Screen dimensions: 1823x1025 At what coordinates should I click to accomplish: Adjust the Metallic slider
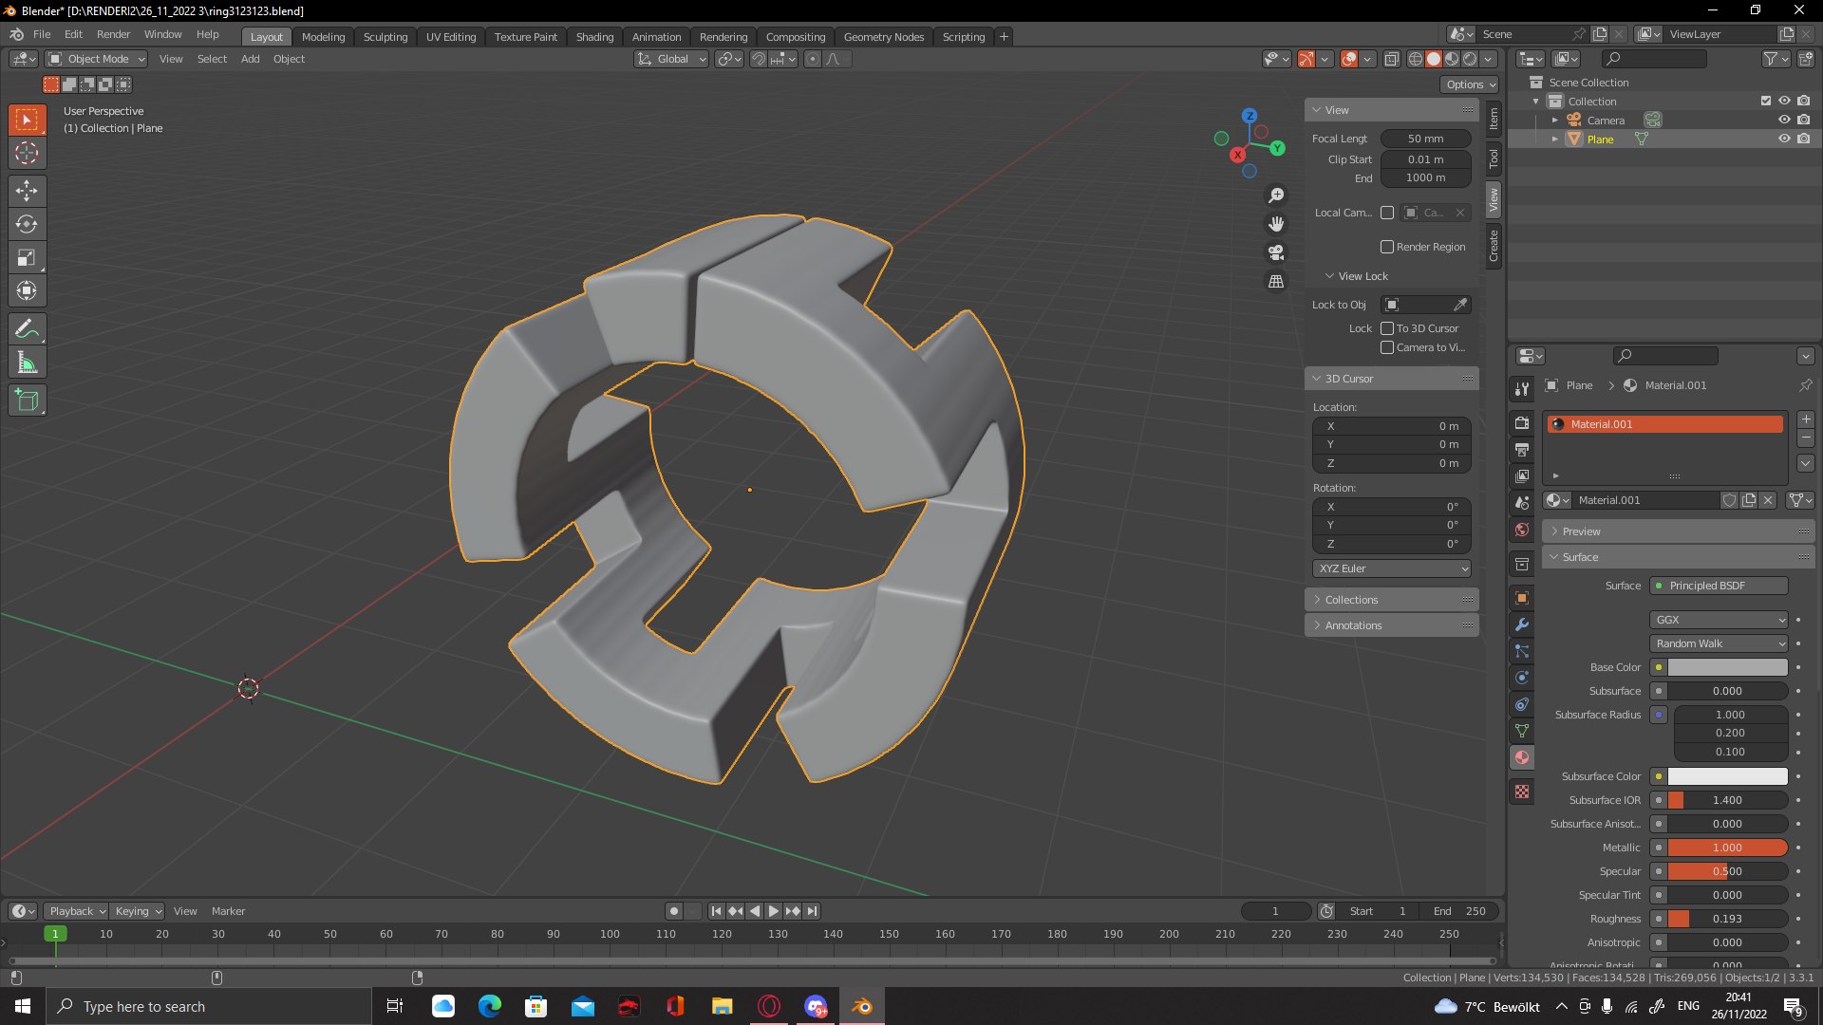(1727, 848)
